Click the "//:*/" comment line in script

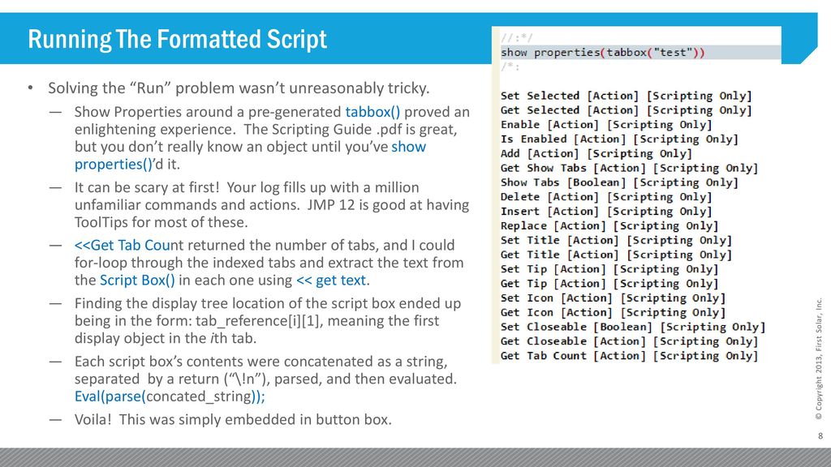tap(517, 38)
